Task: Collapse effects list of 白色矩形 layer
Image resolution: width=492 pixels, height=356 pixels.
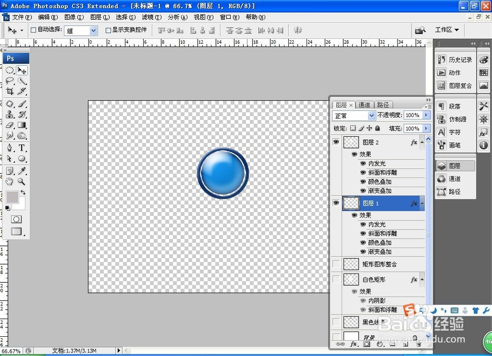Action: point(422,279)
